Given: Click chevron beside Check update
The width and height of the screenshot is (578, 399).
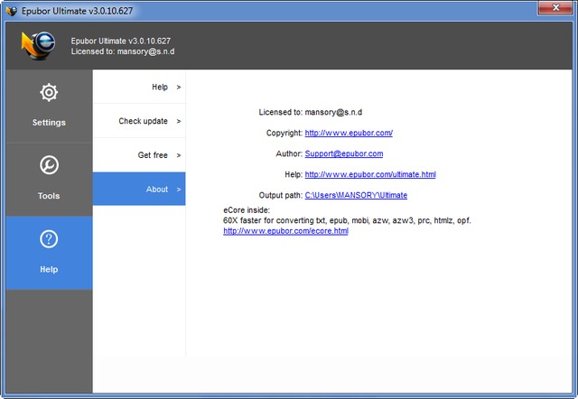Looking at the screenshot, I should [179, 121].
